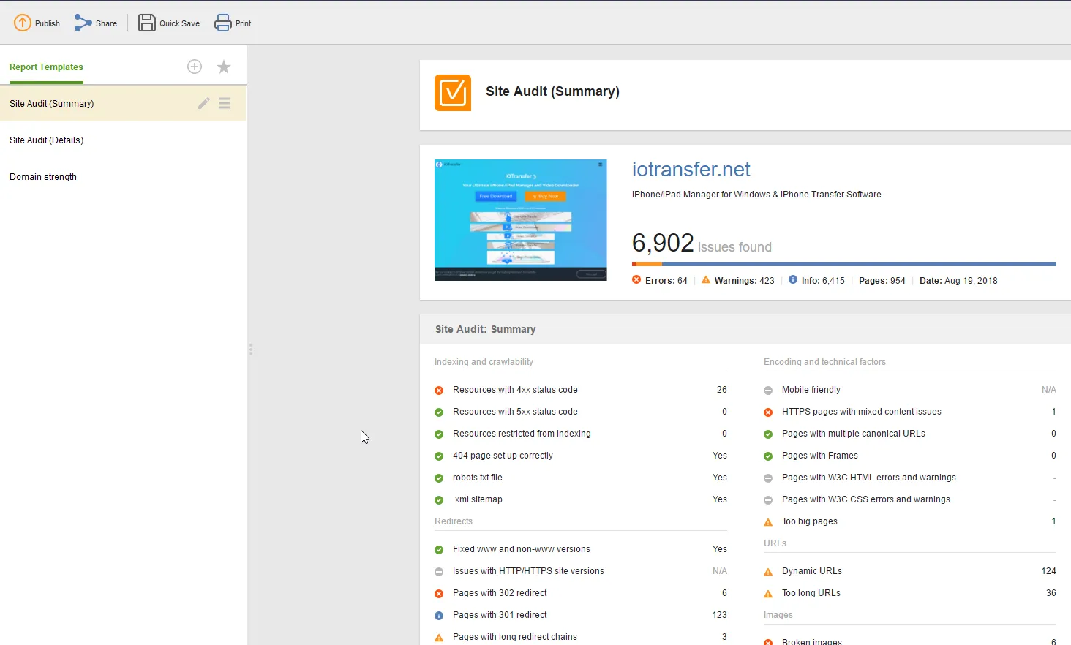Viewport: 1071px width, 645px height.
Task: Click the Publish upload icon
Action: [23, 23]
